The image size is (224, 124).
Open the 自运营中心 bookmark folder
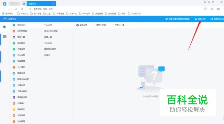click(134, 14)
